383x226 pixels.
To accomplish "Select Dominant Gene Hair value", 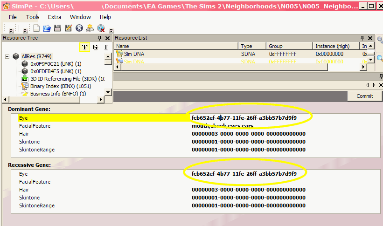I will tap(248, 134).
